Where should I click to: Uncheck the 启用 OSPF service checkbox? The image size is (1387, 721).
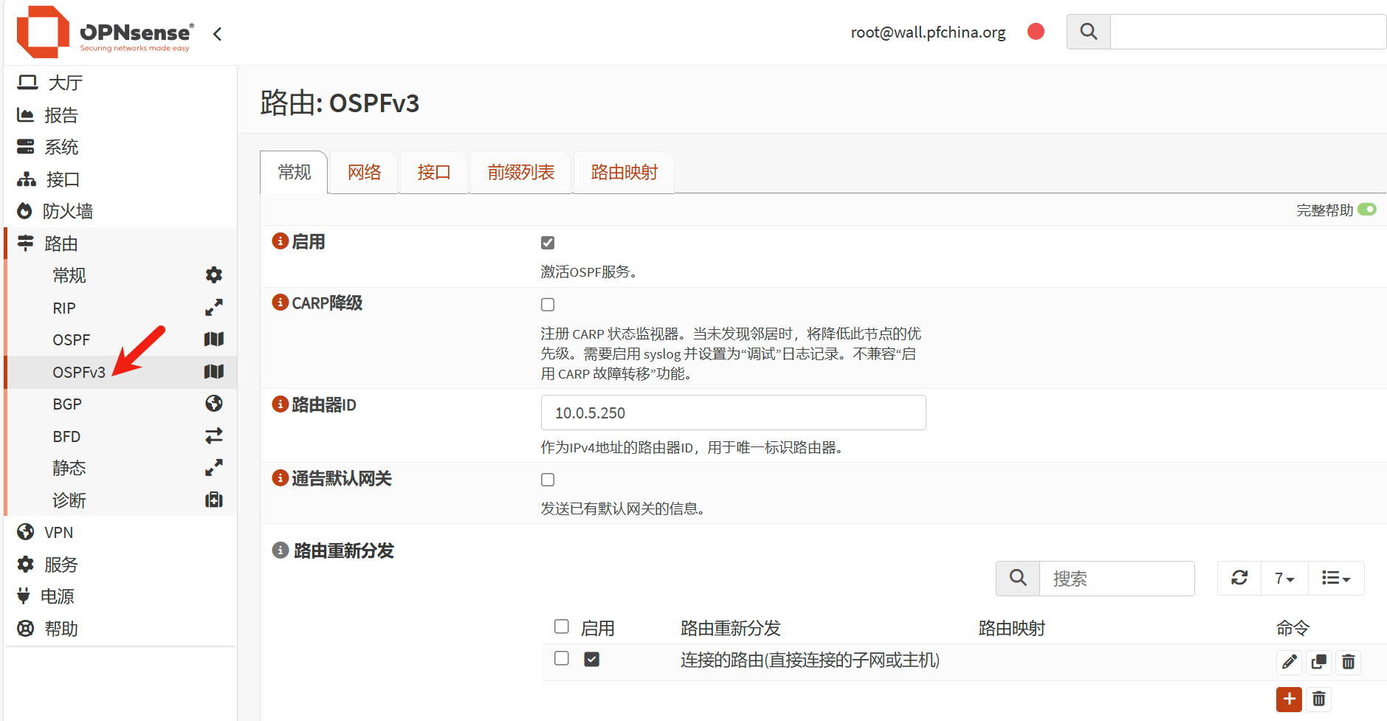click(x=548, y=243)
